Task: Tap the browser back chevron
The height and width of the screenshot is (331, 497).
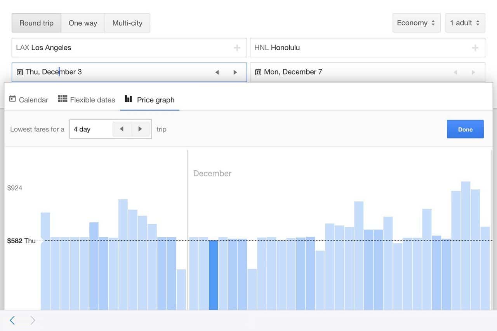Action: coord(12,320)
